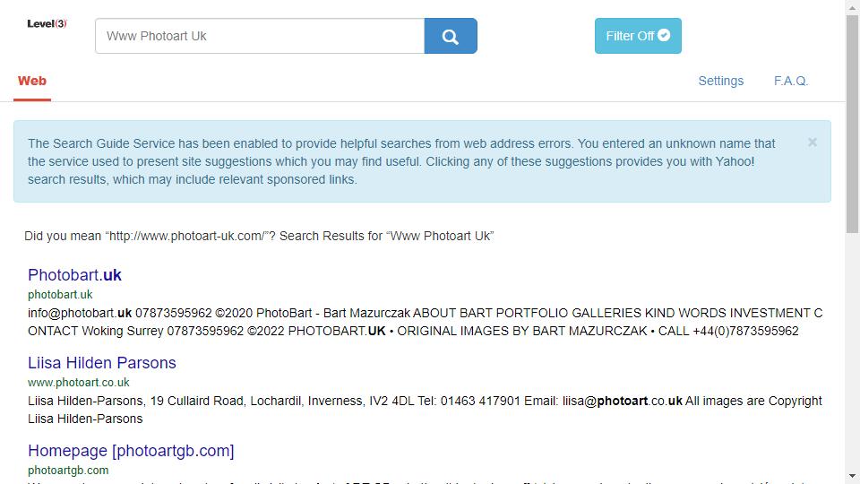Click the www.photoart.co.uk green URL
Image resolution: width=860 pixels, height=484 pixels.
79,383
